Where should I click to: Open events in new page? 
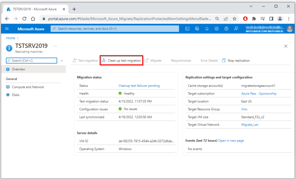coord(231,141)
